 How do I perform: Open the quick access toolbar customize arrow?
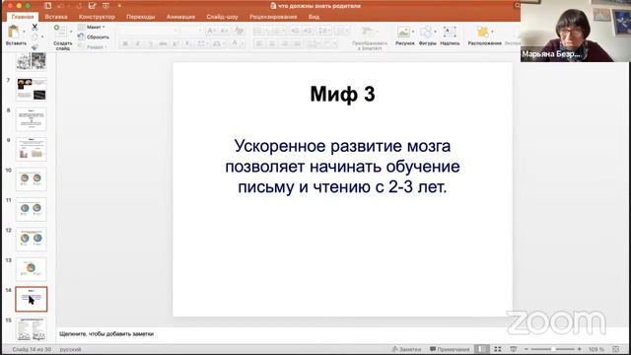coord(119,6)
